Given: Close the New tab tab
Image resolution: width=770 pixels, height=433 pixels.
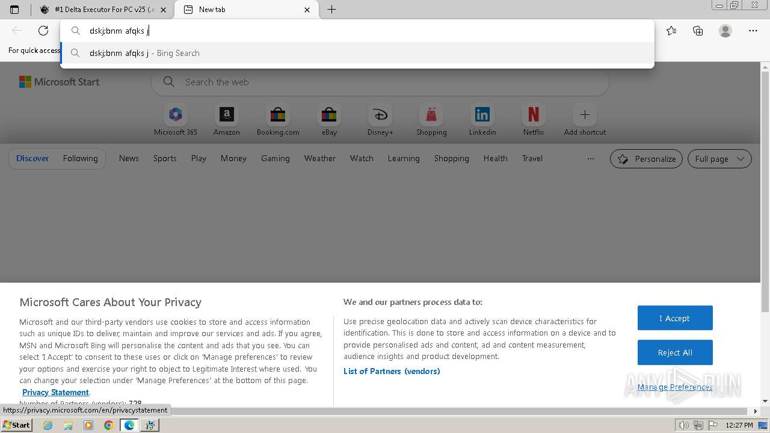Looking at the screenshot, I should click(307, 10).
